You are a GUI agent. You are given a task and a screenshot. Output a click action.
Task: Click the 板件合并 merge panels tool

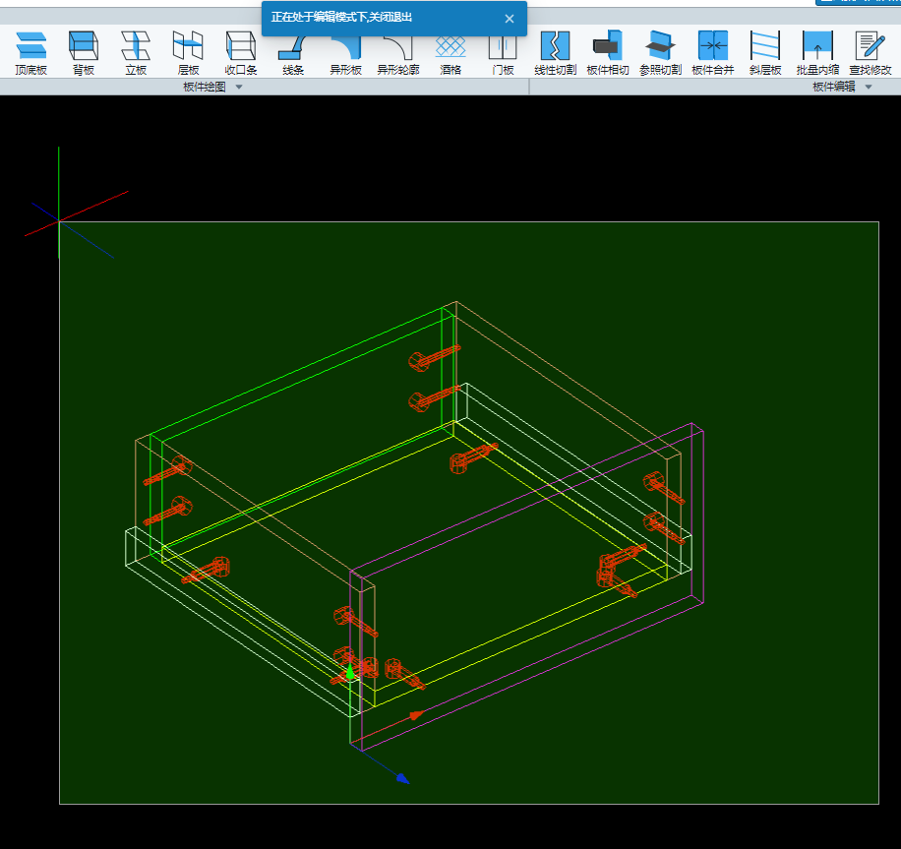(713, 52)
